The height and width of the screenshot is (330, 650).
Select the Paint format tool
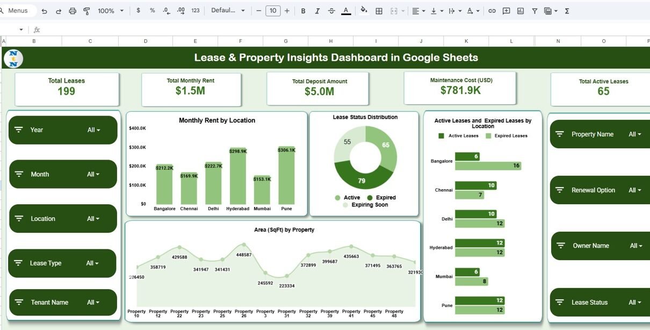[x=86, y=11]
